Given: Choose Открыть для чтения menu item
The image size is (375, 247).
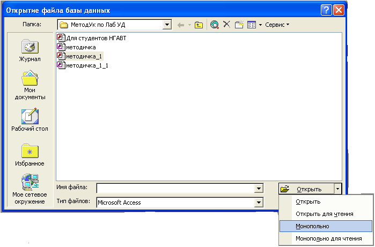Looking at the screenshot, I should (x=326, y=214).
